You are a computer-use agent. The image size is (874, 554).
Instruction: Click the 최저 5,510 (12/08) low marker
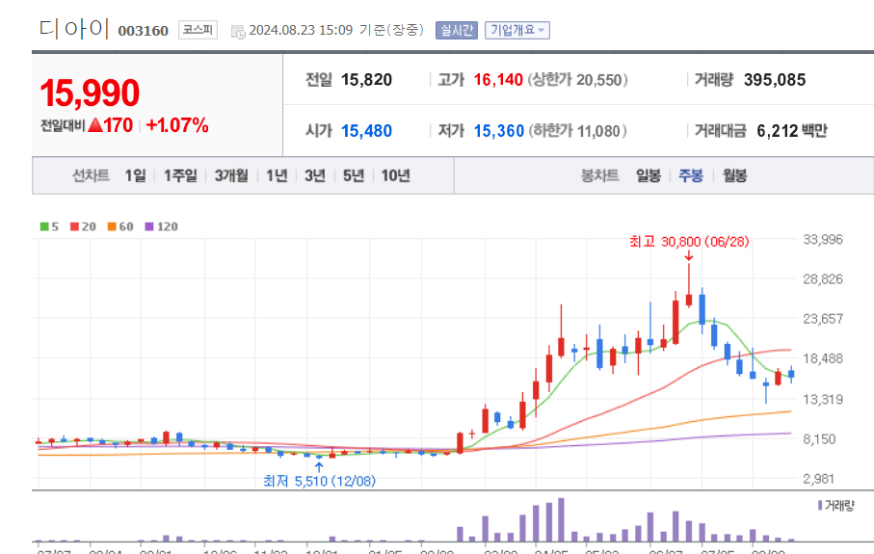pos(319,481)
